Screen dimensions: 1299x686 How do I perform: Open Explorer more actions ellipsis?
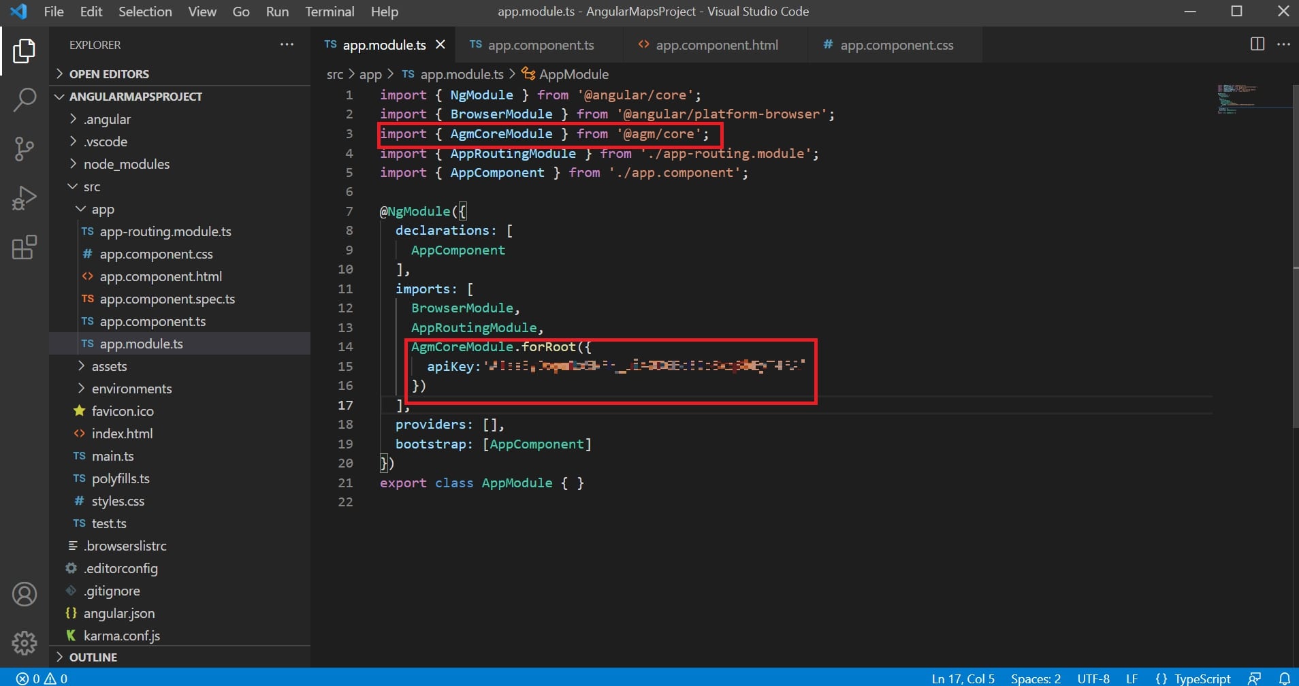(x=287, y=45)
